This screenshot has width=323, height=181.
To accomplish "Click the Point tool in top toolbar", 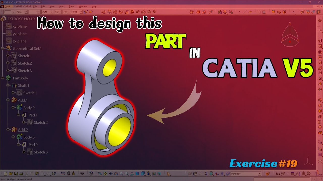I will click(x=239, y=12).
